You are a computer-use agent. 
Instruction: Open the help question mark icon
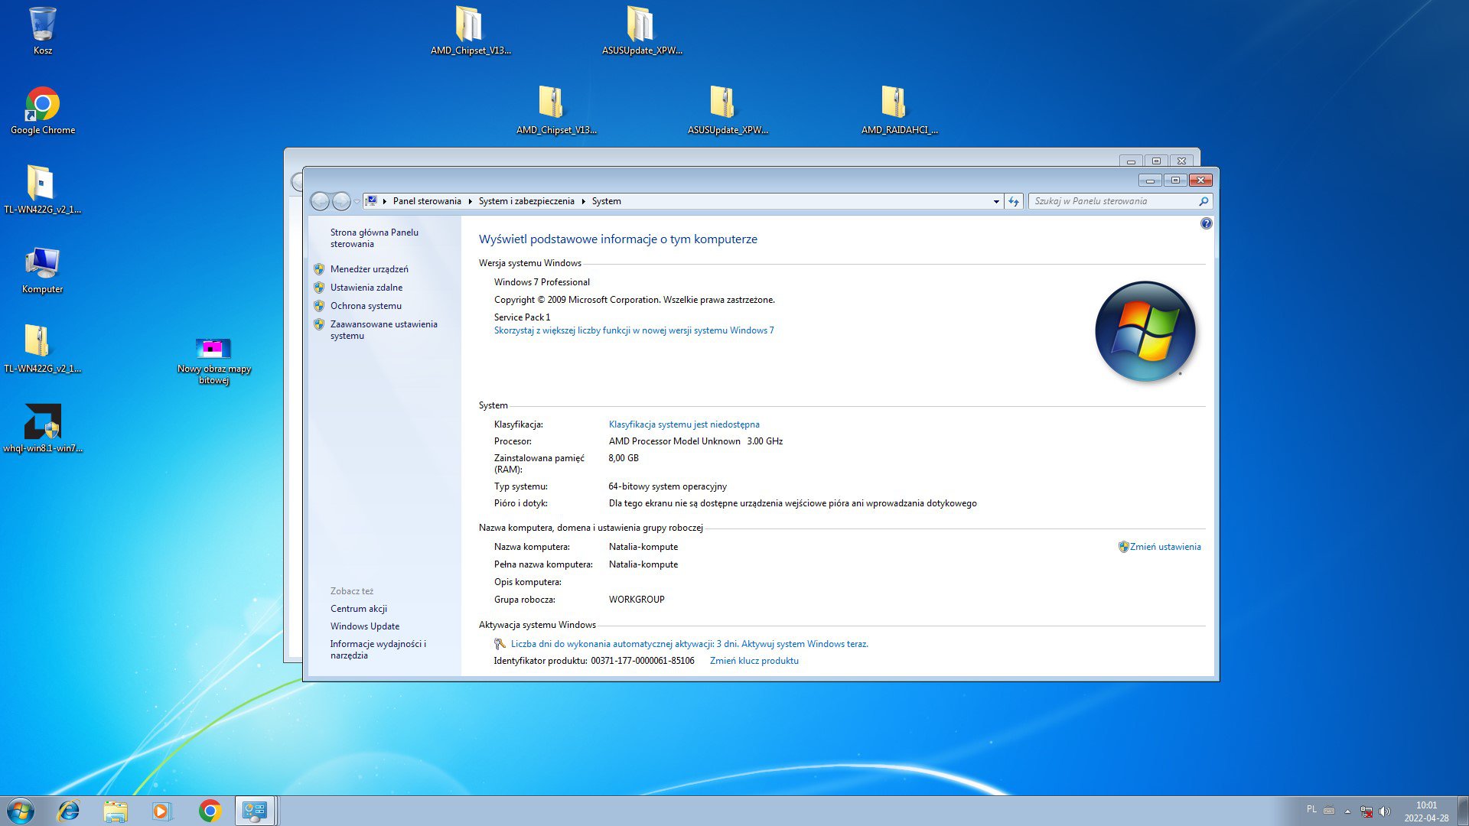pyautogui.click(x=1207, y=223)
